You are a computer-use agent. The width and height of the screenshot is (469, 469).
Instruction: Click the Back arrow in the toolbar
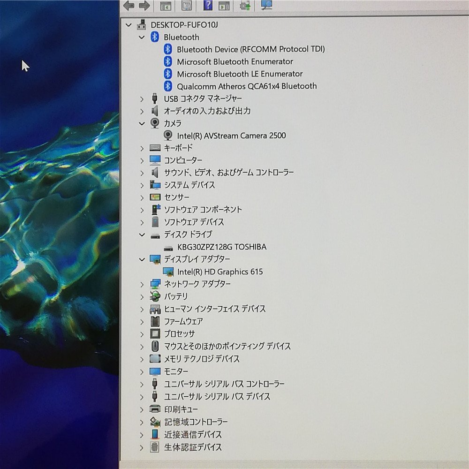(x=129, y=5)
